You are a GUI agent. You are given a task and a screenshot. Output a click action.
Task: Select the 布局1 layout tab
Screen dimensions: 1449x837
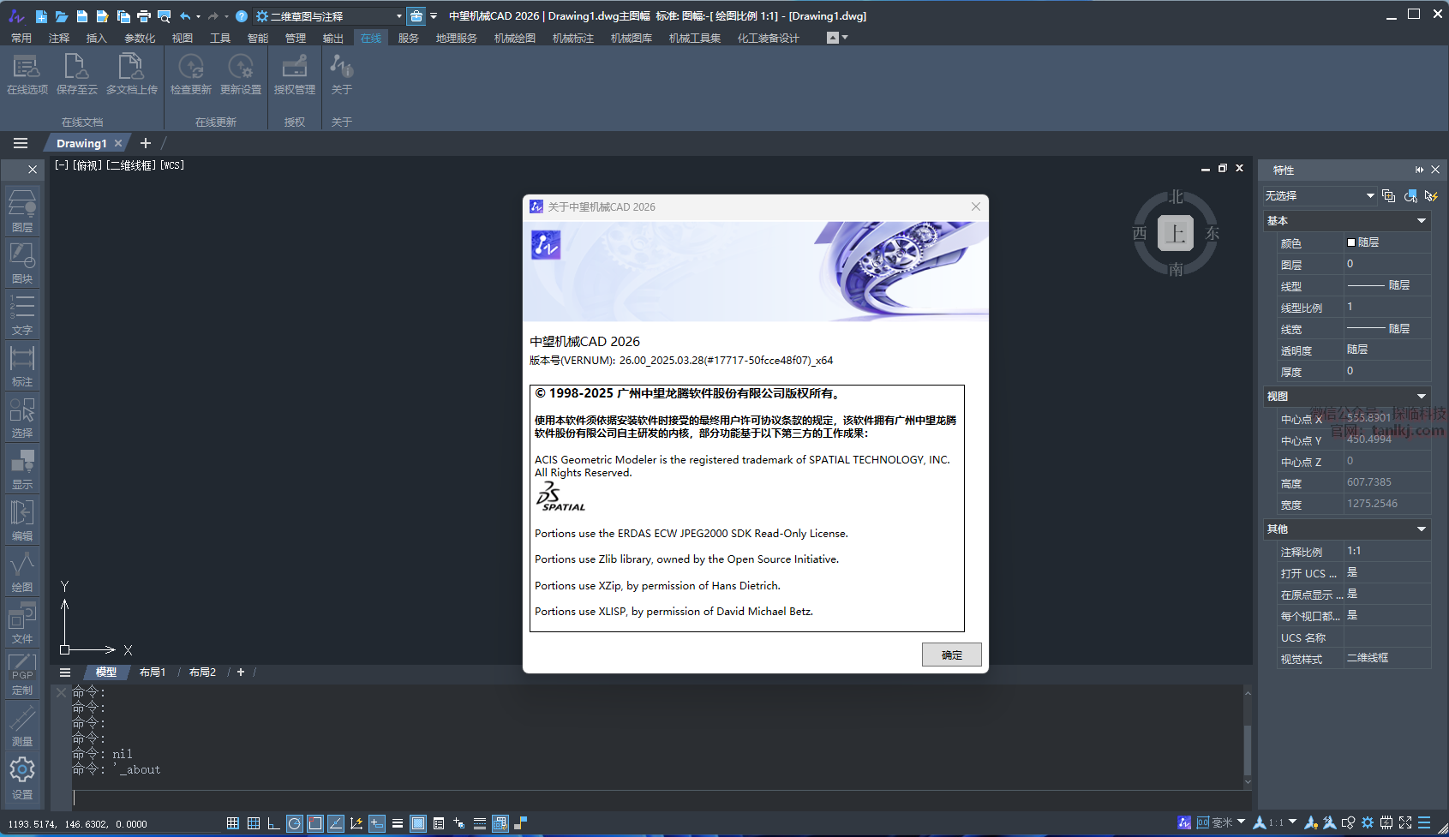point(153,673)
